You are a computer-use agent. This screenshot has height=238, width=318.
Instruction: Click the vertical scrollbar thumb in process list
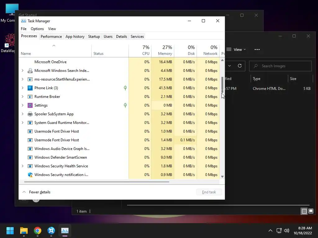coord(222,85)
